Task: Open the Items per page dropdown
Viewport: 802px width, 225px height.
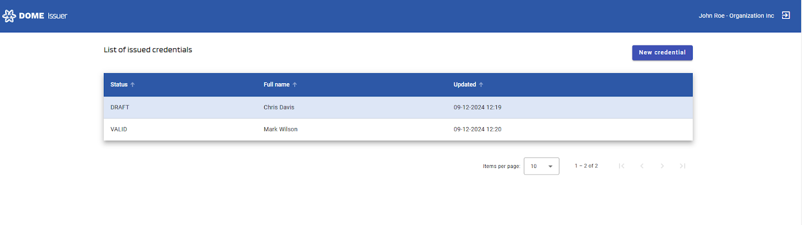Action: pyautogui.click(x=541, y=166)
